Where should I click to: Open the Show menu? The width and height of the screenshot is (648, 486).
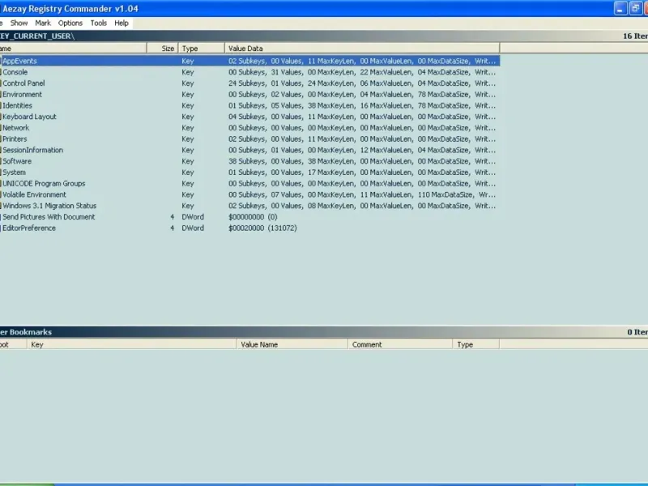(19, 23)
